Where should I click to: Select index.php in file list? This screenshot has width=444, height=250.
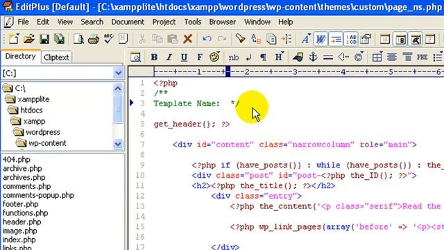coord(19,240)
